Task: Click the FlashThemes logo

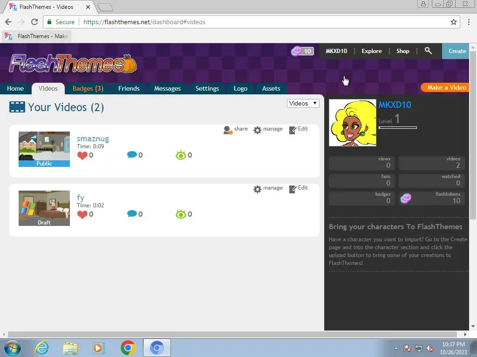Action: [x=73, y=64]
